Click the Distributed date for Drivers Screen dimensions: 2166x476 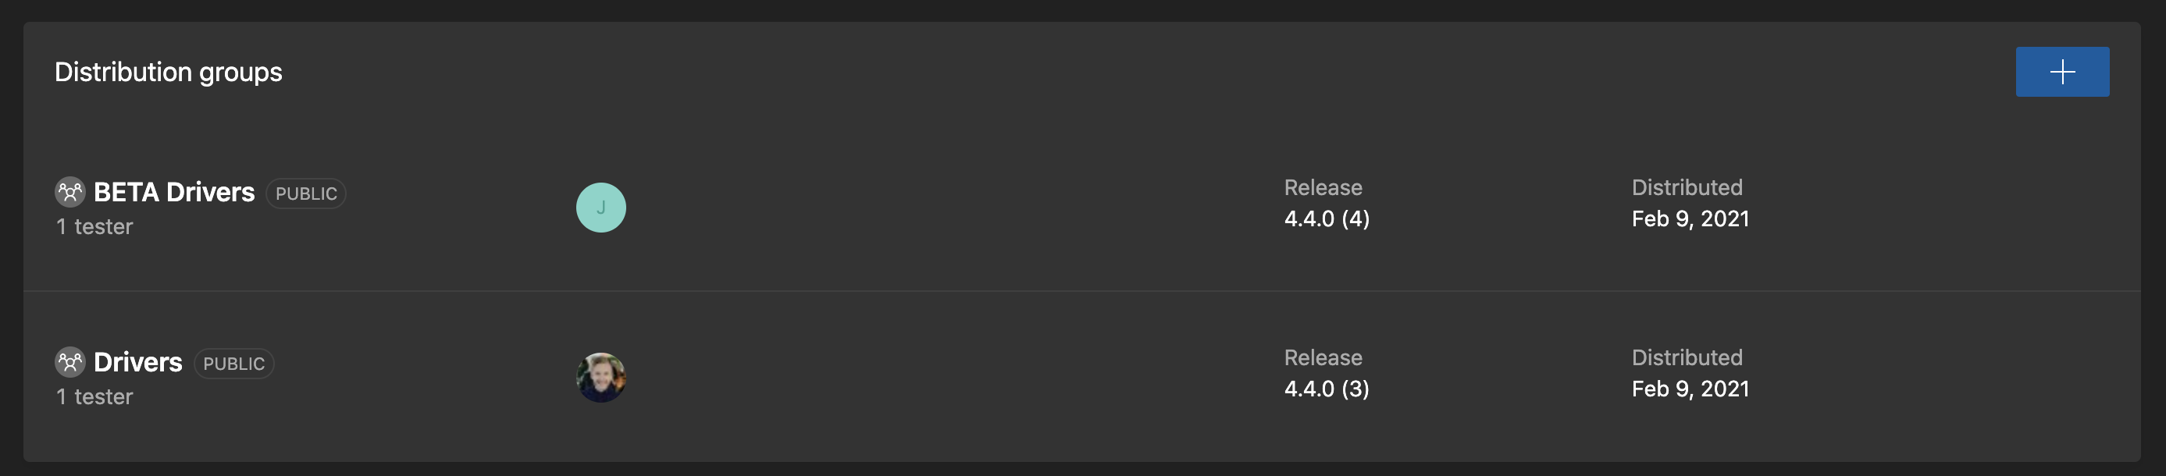click(x=1689, y=389)
